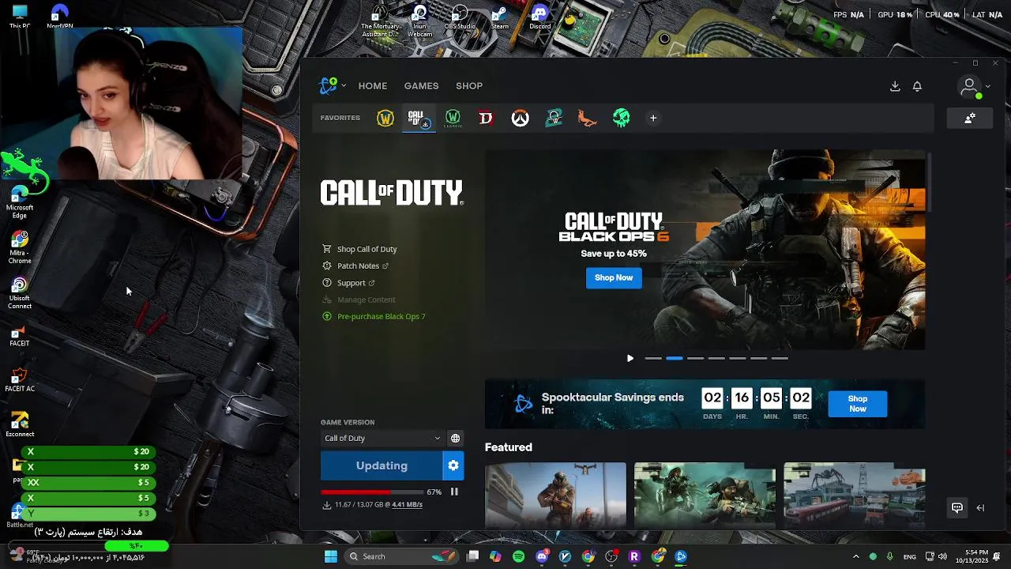Open second Featured thumbnail with sniper
The height and width of the screenshot is (569, 1011).
[x=705, y=496]
